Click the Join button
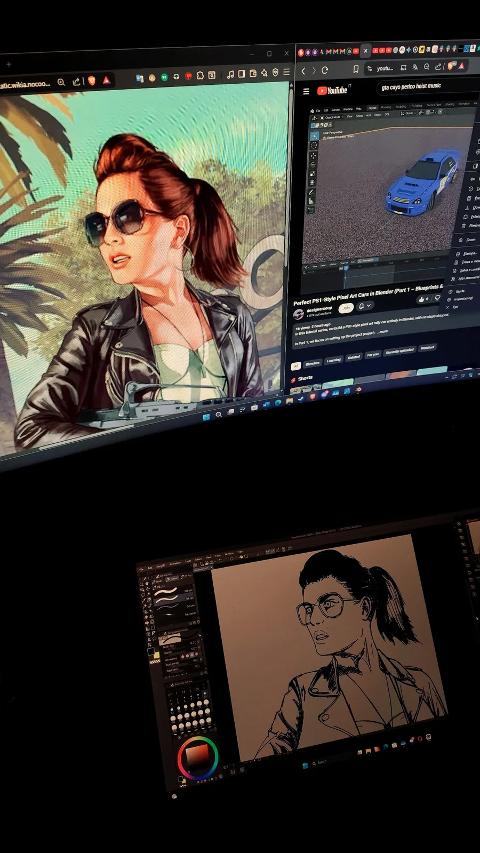Screen dimensions: 480x853 (346, 308)
